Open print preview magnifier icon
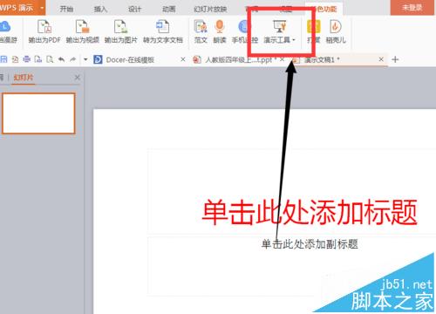Image resolution: width=436 pixels, height=314 pixels. 50,59
